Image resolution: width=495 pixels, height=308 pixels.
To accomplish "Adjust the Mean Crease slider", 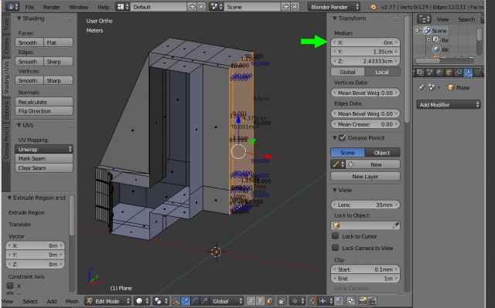I will point(365,124).
